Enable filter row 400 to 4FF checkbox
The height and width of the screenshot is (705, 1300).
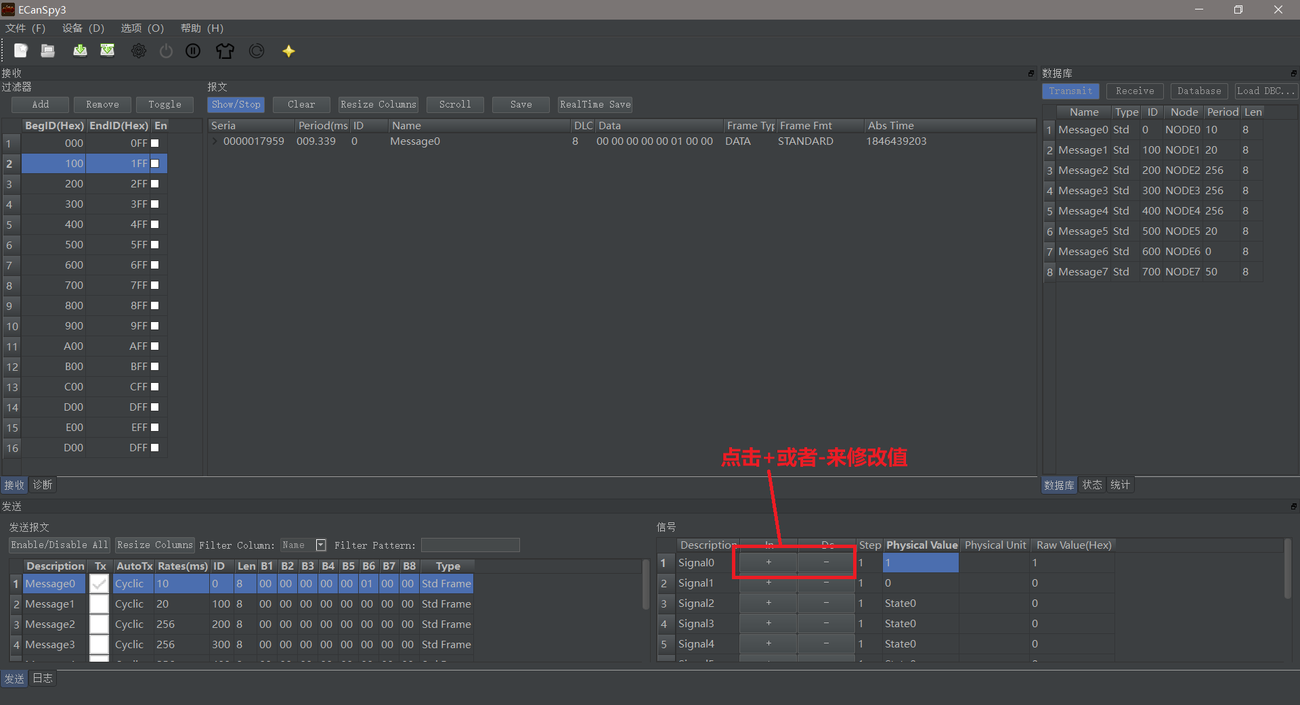[x=154, y=225]
